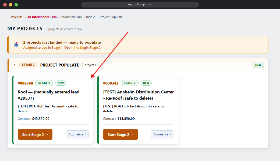Open ROA Intelligence Hub breadcrumb

tap(41, 17)
